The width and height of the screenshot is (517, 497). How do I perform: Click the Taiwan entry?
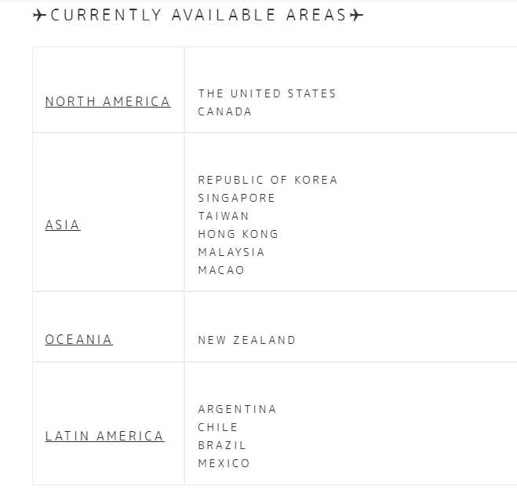(224, 216)
